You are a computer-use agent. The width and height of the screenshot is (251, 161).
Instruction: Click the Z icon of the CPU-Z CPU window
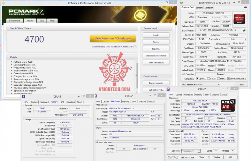tap(168, 89)
